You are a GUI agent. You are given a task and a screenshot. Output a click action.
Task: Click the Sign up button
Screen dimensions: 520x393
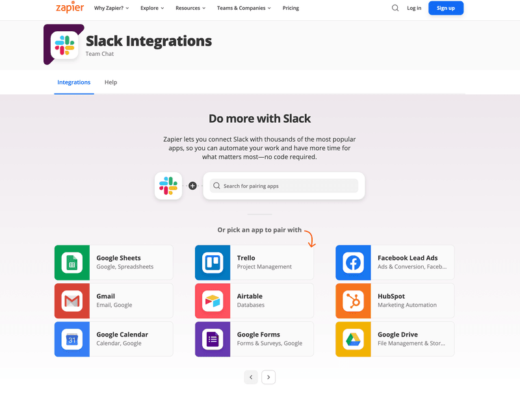tap(446, 8)
